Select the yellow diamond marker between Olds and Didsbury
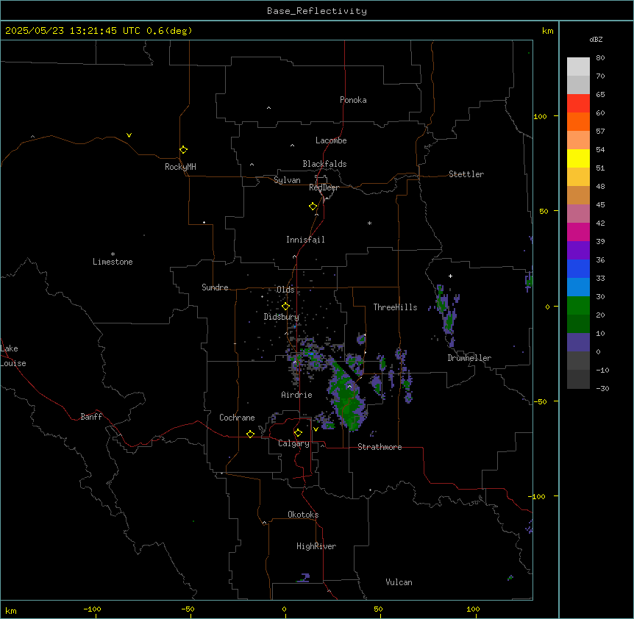Image resolution: width=634 pixels, height=619 pixels. 285,307
